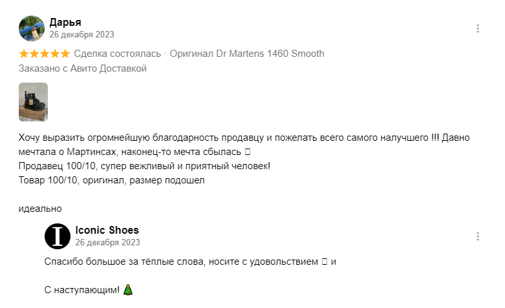The width and height of the screenshot is (505, 308).
Task: Click the Заказано с Авито Доставкой label
Action: pos(83,68)
